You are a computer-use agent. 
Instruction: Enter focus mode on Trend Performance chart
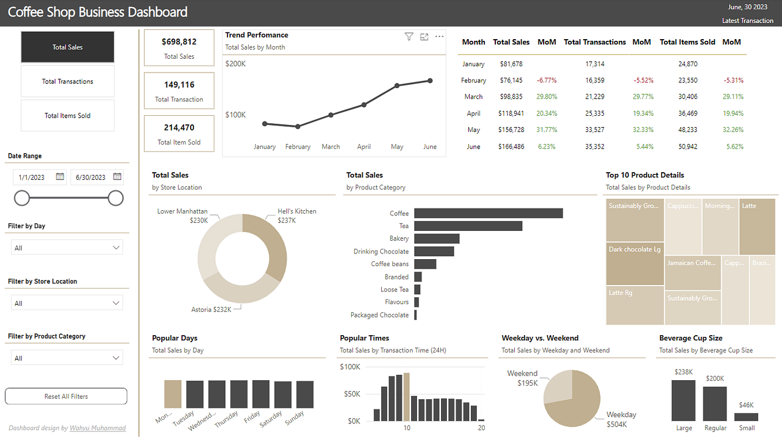(x=424, y=36)
